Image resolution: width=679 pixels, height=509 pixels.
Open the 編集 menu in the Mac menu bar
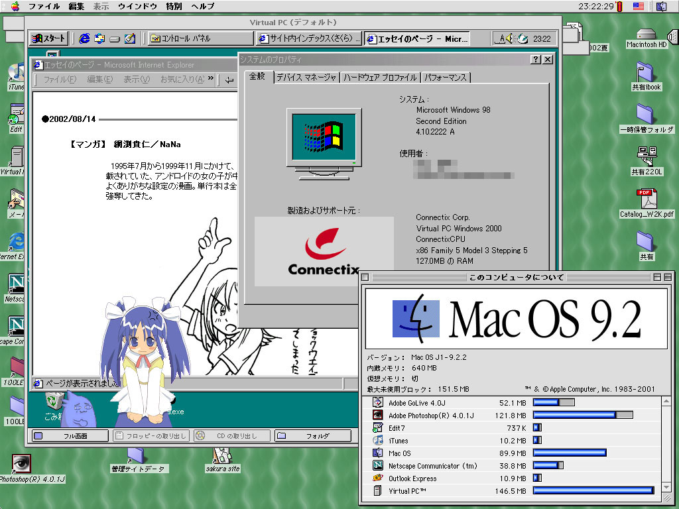click(x=76, y=6)
